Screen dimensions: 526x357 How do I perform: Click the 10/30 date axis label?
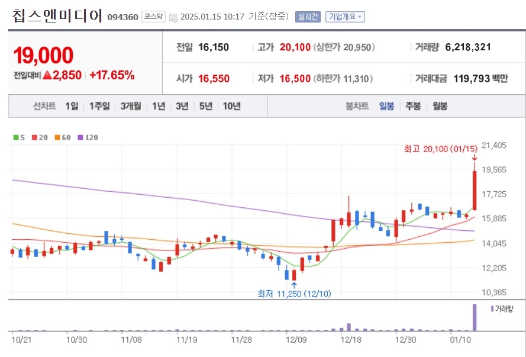[x=76, y=340]
